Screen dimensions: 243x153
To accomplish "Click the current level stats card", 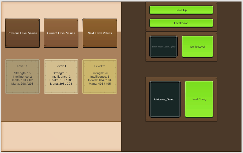I will point(61,77).
